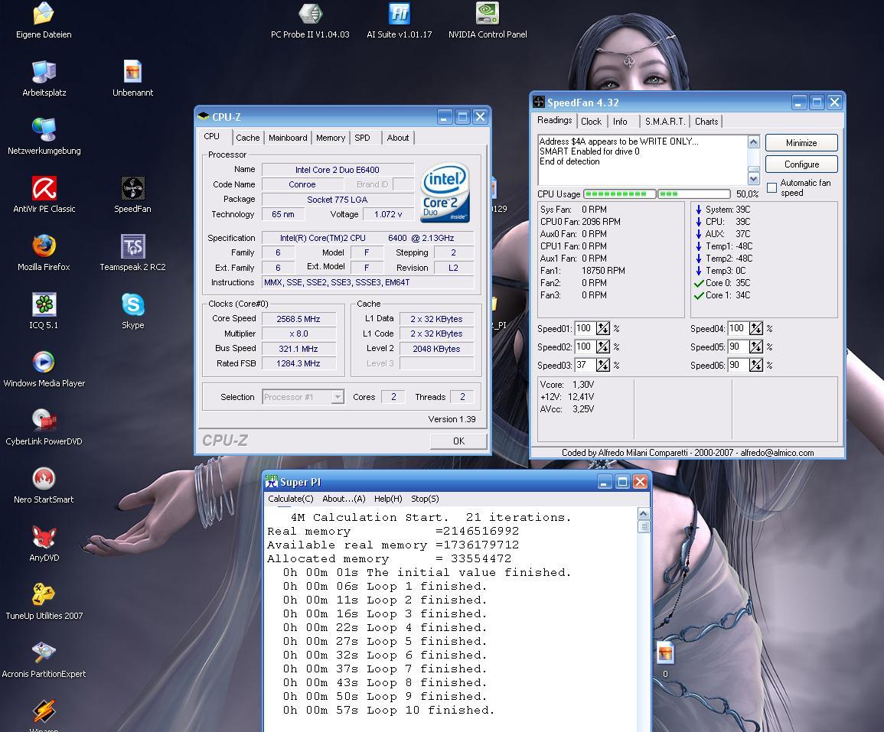The image size is (884, 732).
Task: Open the S.M.A.R.T. tab in SpeedFan
Action: pos(664,122)
